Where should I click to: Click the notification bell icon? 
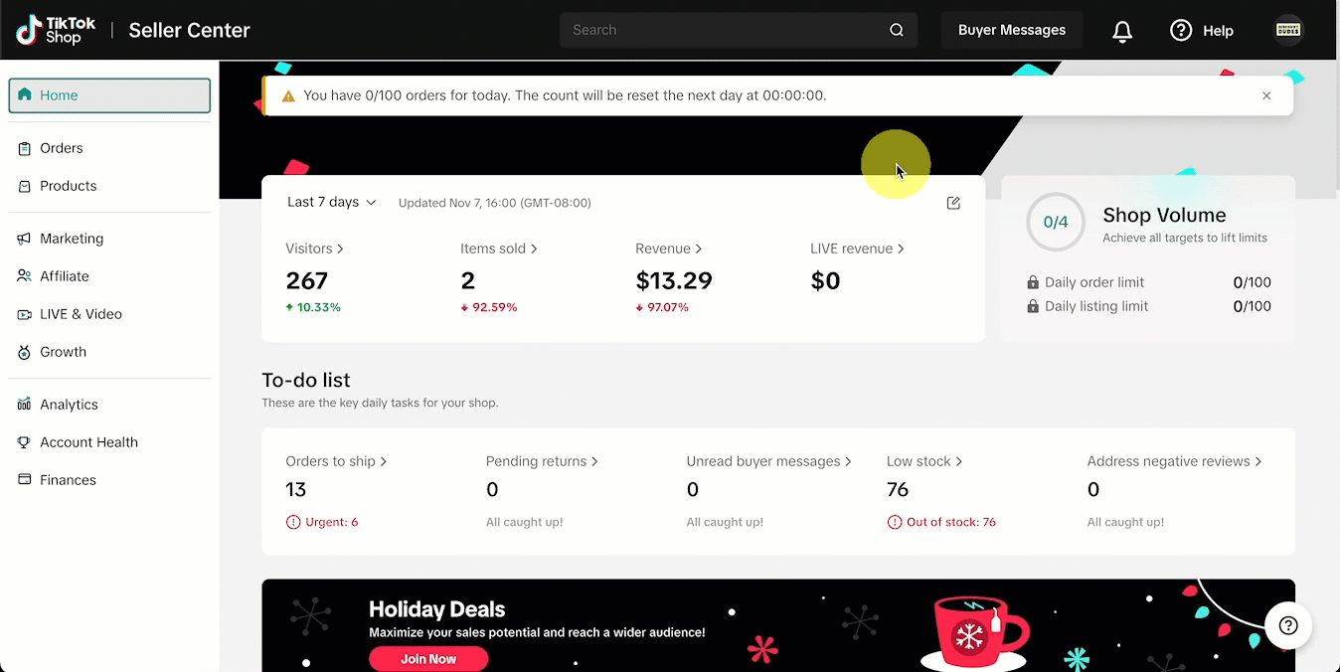tap(1122, 31)
